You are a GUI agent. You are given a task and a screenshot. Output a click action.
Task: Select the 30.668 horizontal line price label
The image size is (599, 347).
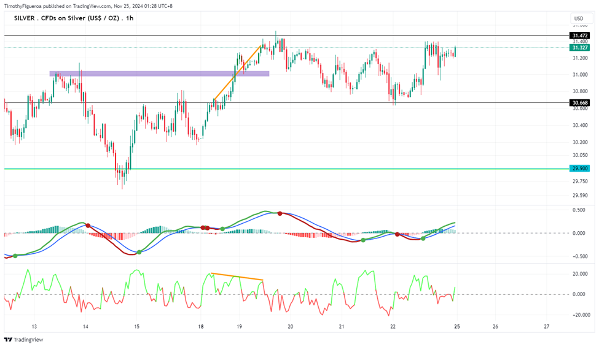click(x=579, y=102)
